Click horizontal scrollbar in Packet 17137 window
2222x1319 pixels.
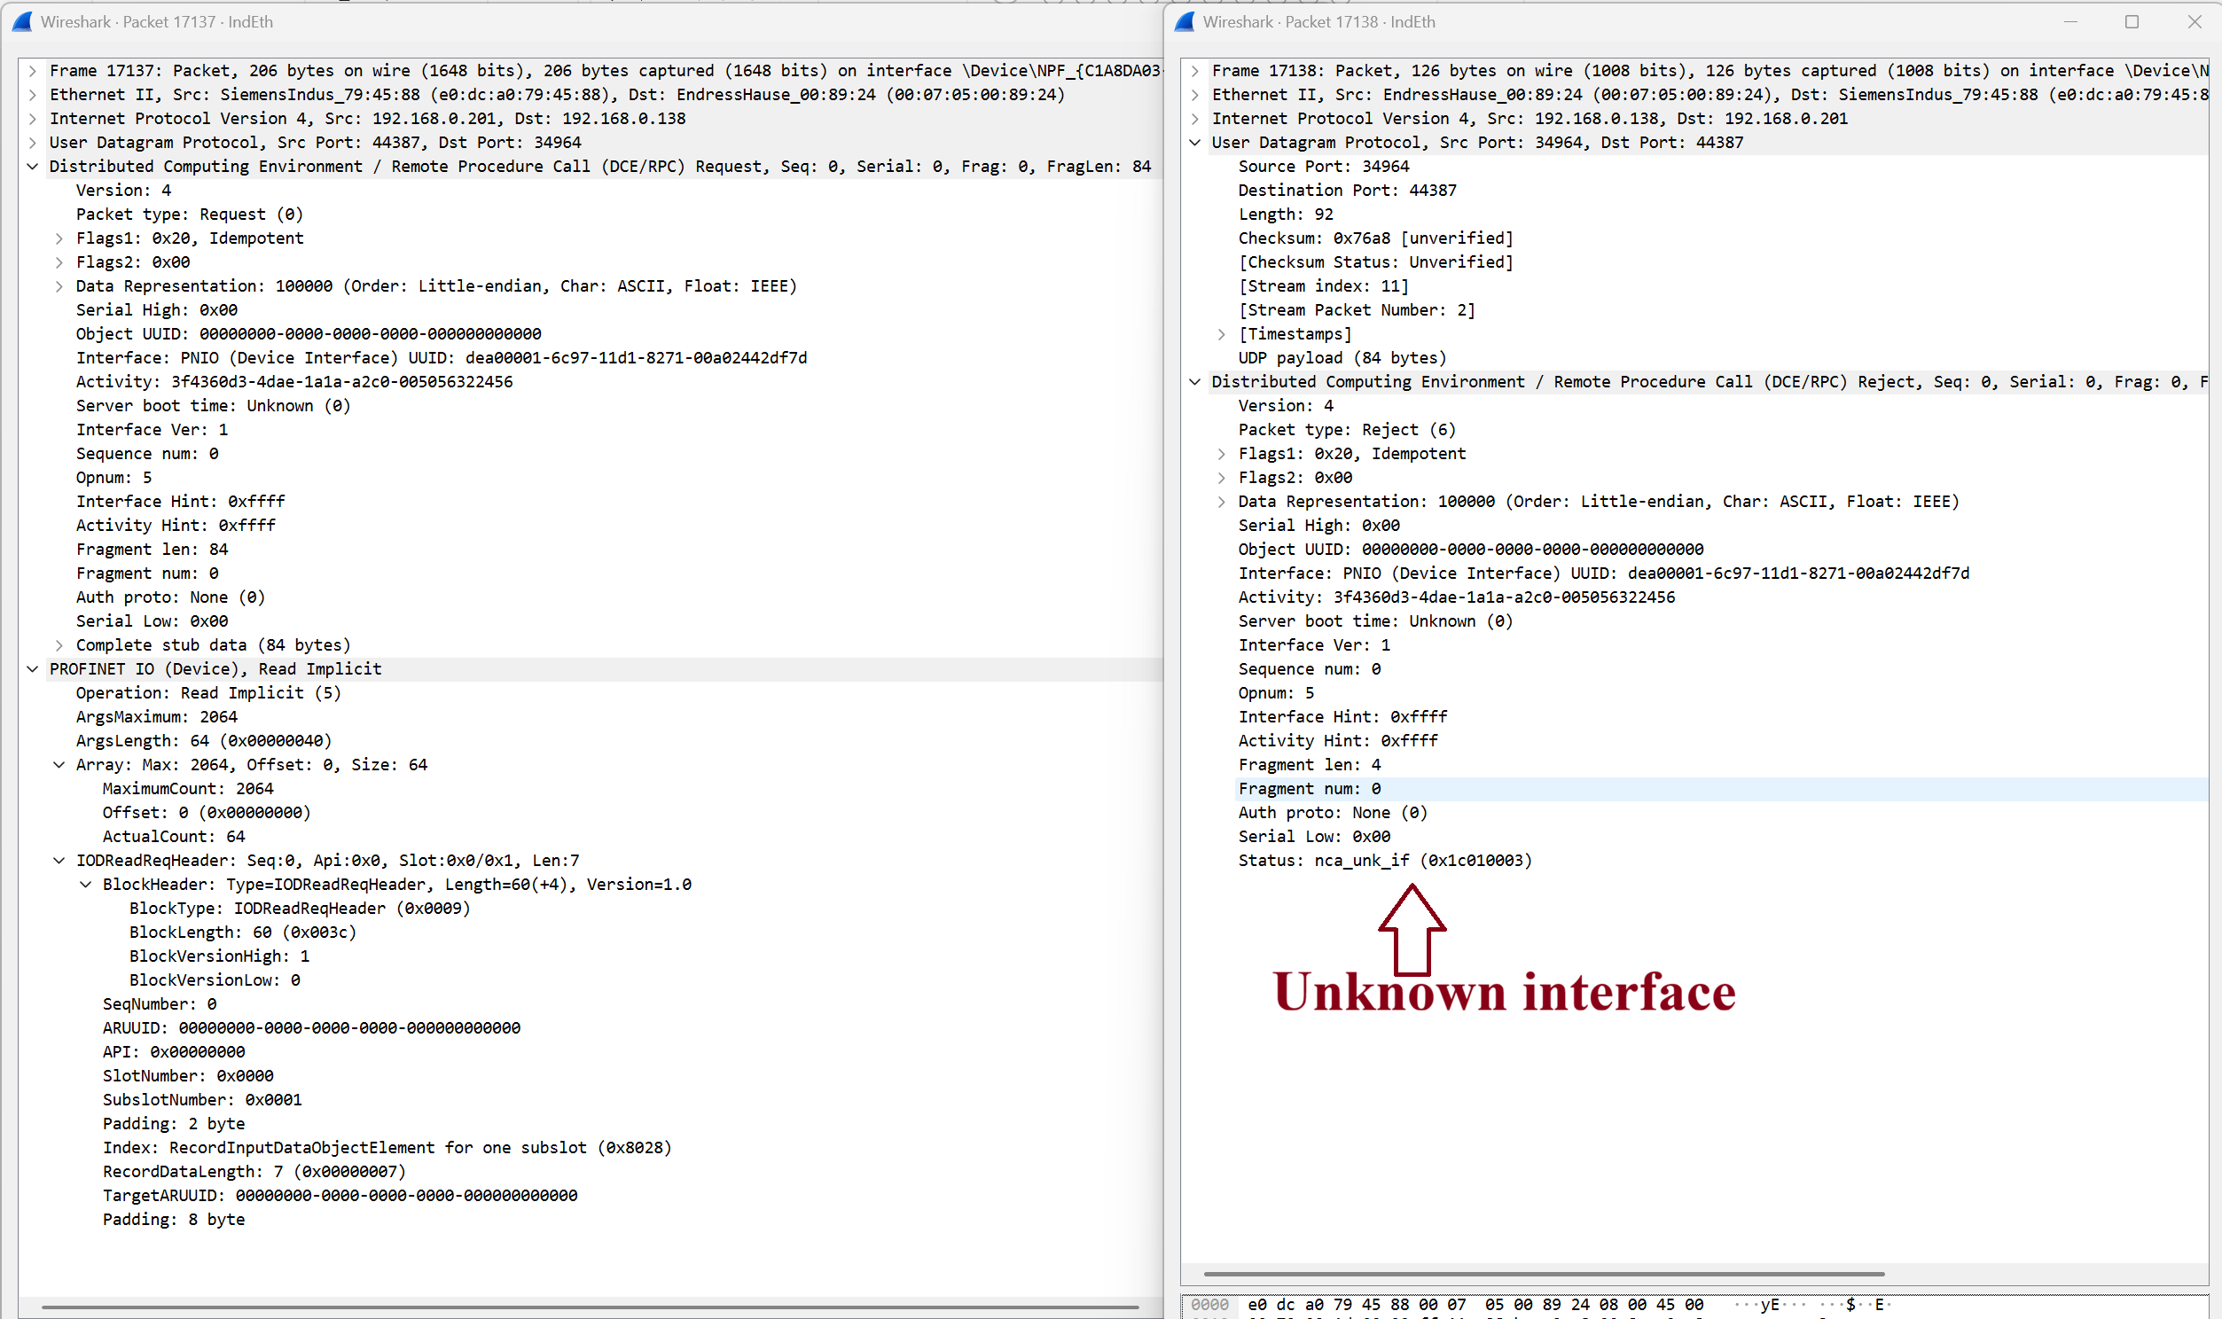(591, 1307)
